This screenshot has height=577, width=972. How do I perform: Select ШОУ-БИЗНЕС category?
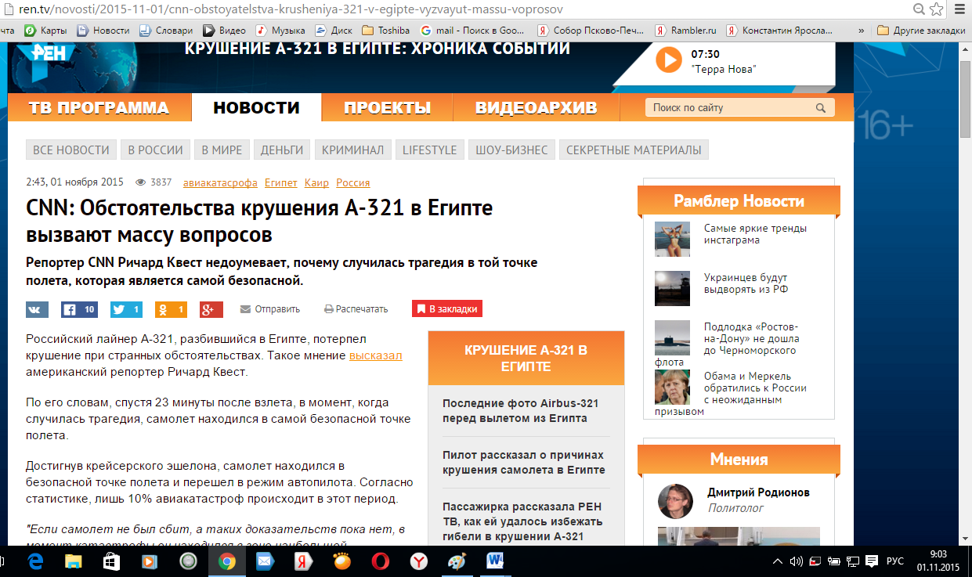(x=512, y=150)
